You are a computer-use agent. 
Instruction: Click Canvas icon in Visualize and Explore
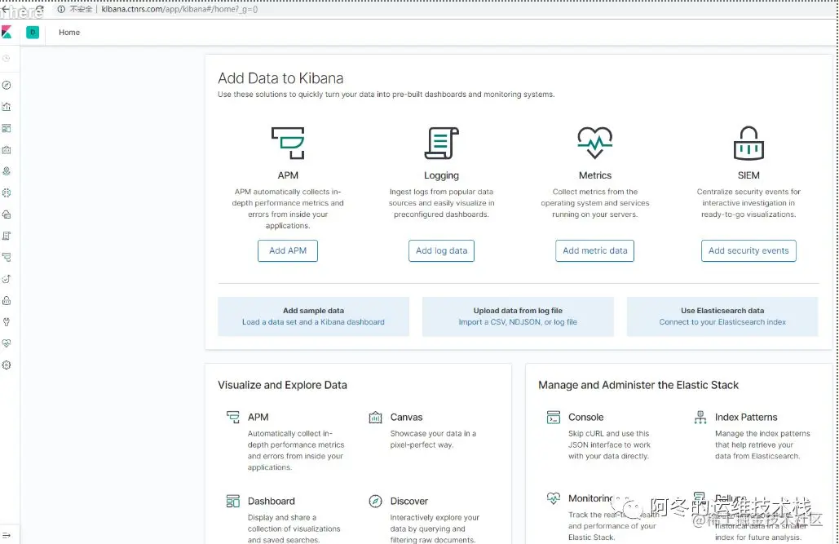pyautogui.click(x=376, y=417)
